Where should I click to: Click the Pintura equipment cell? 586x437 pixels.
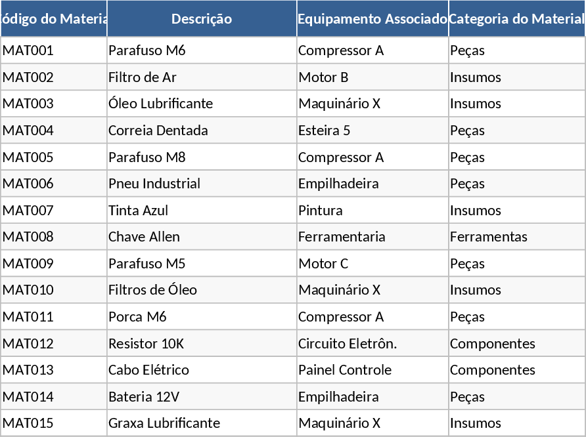372,211
